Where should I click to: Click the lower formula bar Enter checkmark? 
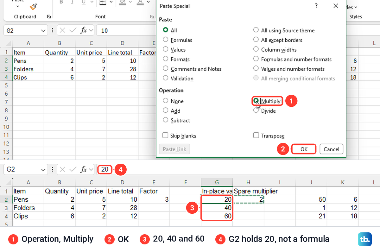point(73,169)
